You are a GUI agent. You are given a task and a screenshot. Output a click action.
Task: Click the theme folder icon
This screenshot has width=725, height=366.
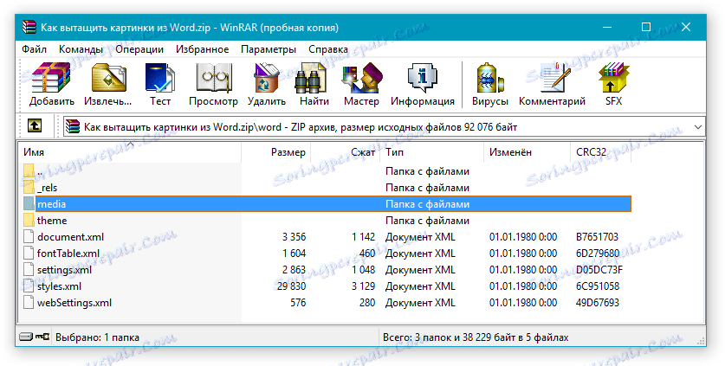coord(29,221)
